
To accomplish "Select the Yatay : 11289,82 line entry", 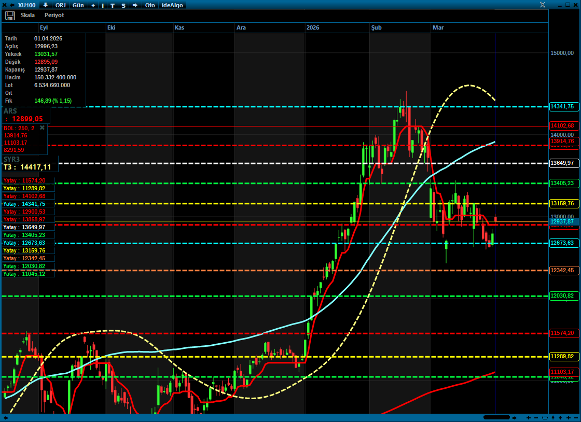I will coord(29,188).
